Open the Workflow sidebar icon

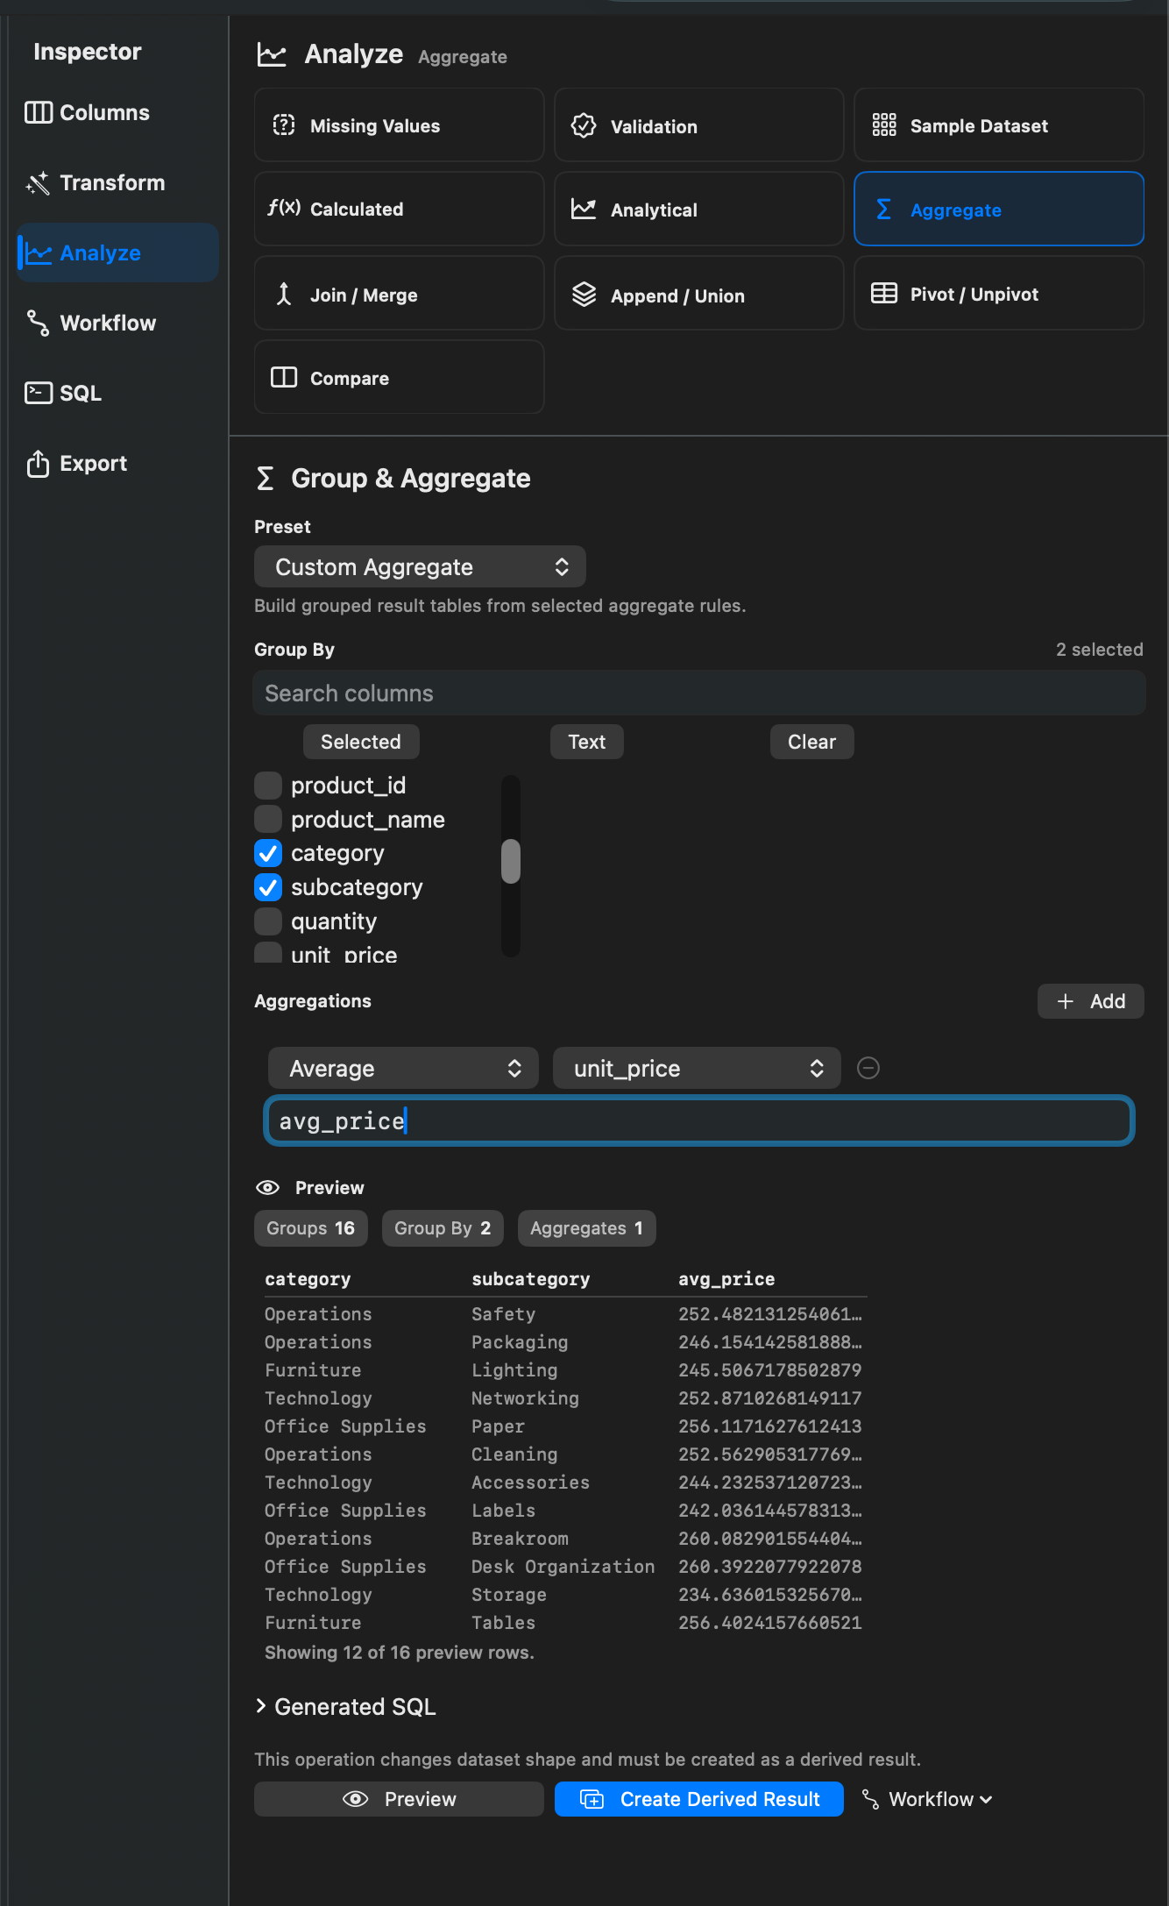pos(38,323)
